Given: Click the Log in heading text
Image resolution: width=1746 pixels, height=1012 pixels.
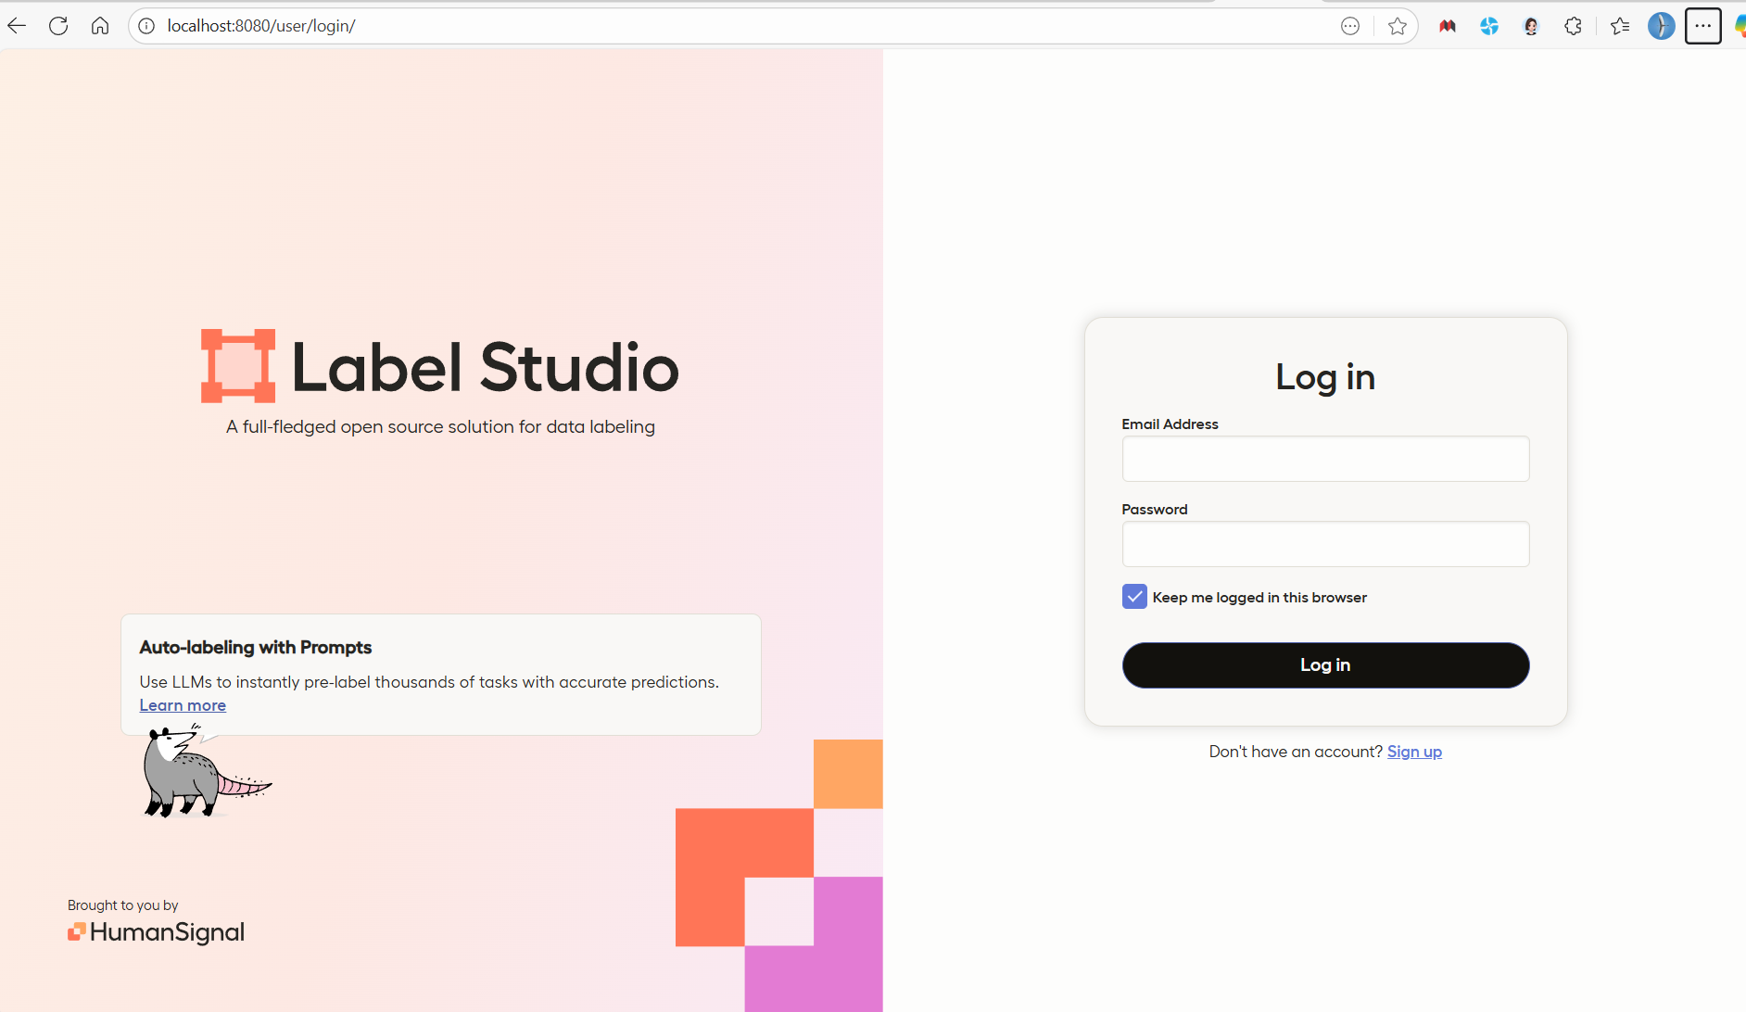Looking at the screenshot, I should coord(1325,377).
